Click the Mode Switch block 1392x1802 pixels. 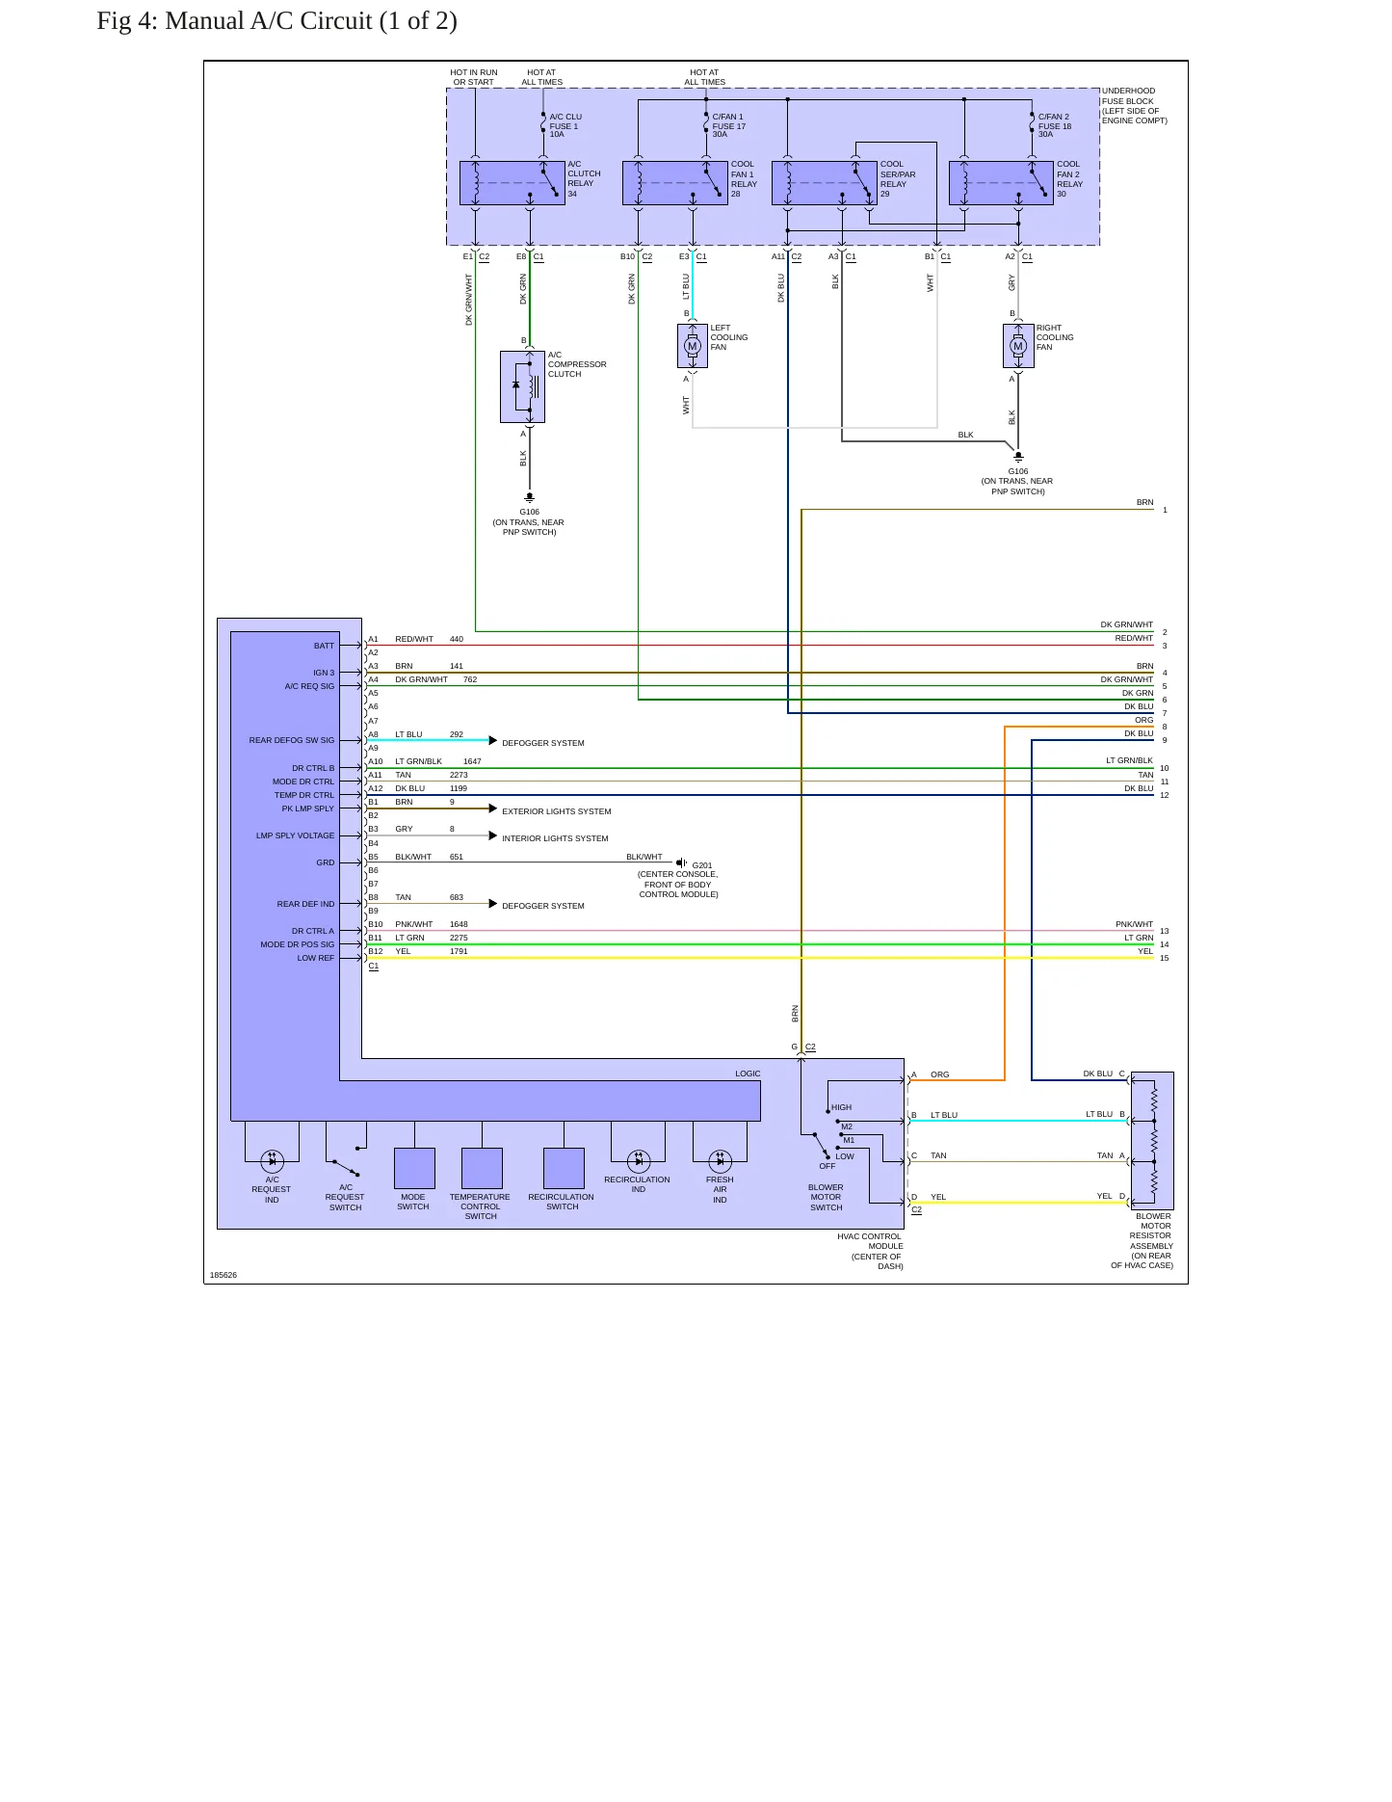(x=414, y=1168)
